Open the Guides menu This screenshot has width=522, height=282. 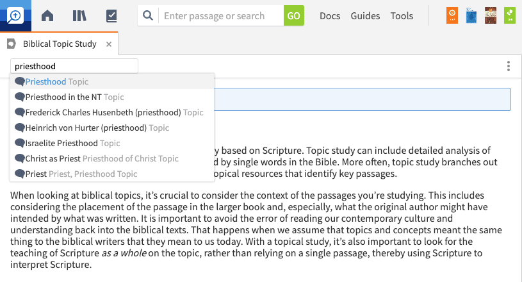tap(365, 16)
